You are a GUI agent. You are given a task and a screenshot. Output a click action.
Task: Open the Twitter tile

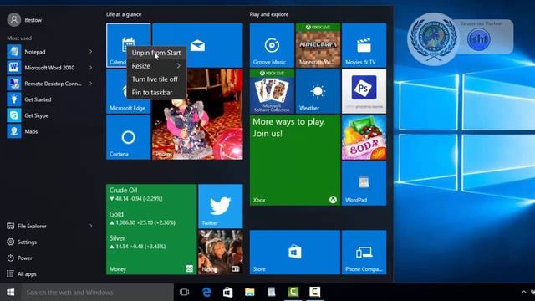221,207
